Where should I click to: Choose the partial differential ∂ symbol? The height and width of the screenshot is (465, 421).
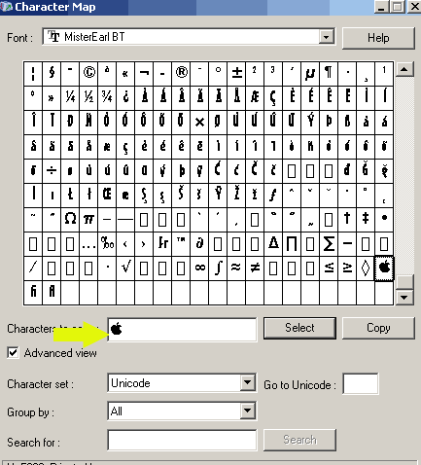tap(199, 244)
